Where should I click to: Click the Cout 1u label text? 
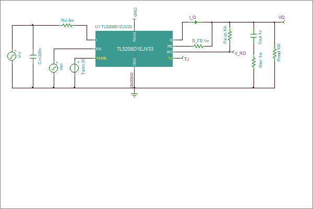[x=260, y=38]
